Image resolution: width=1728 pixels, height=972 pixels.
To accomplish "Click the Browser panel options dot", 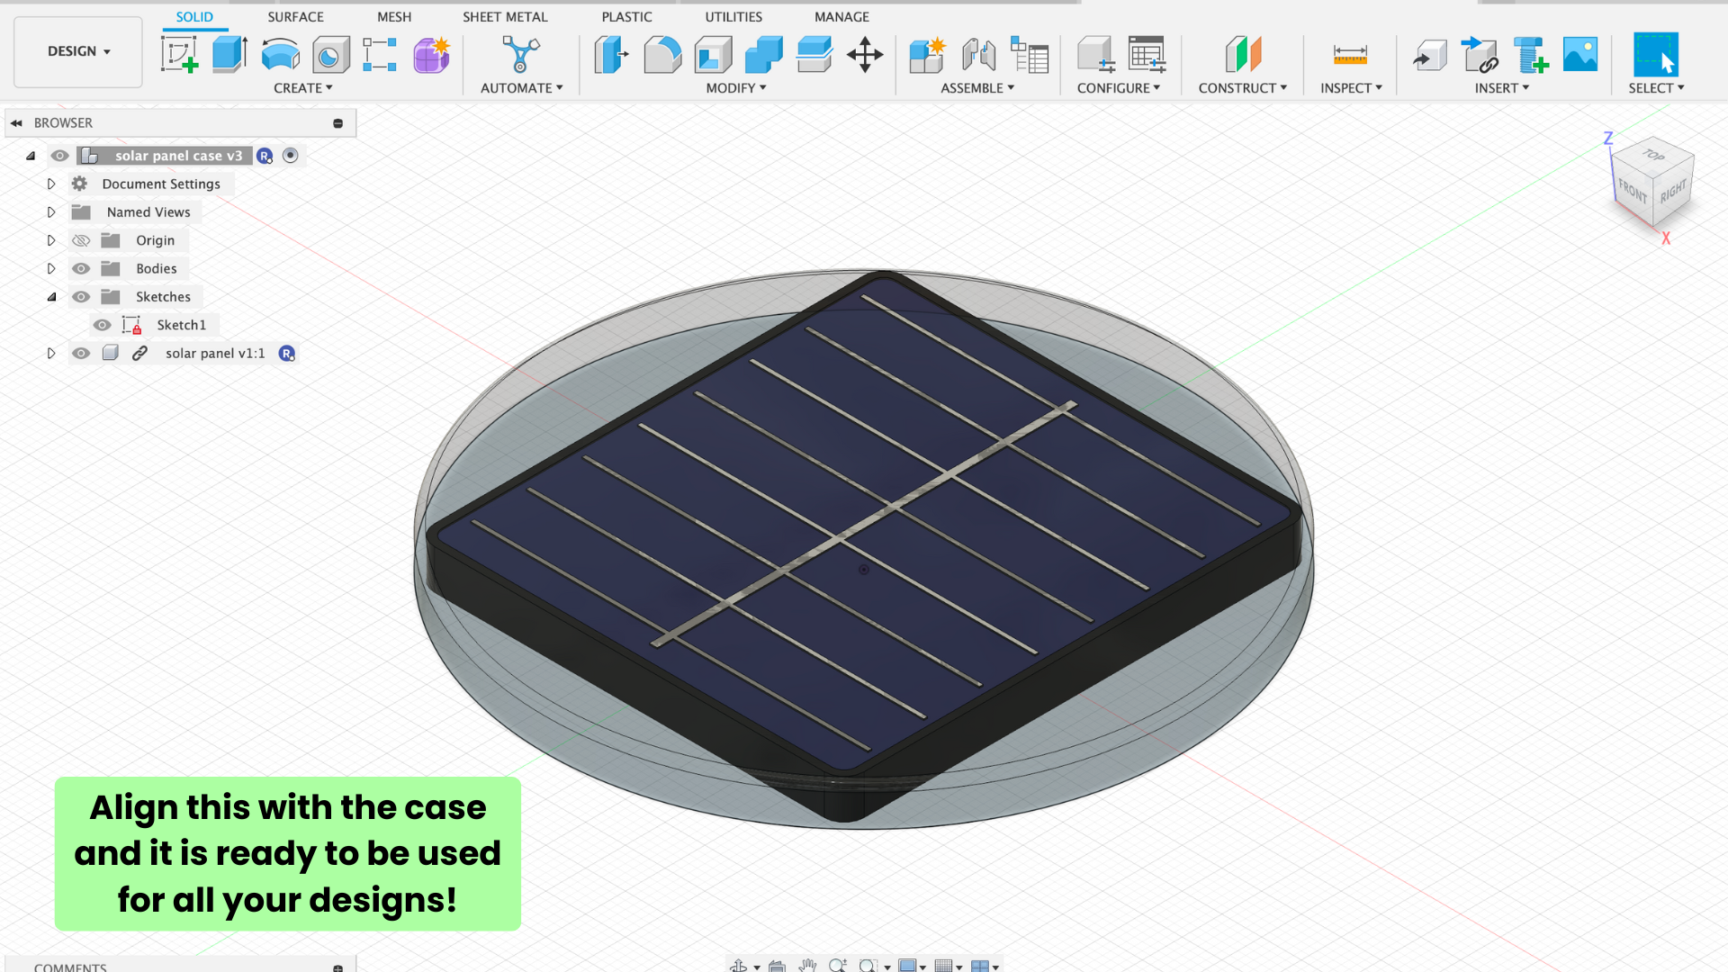I will 338,123.
